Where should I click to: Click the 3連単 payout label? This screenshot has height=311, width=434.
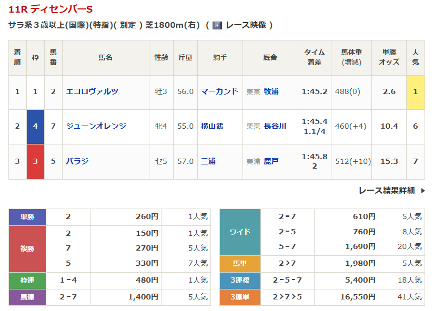coord(240,297)
